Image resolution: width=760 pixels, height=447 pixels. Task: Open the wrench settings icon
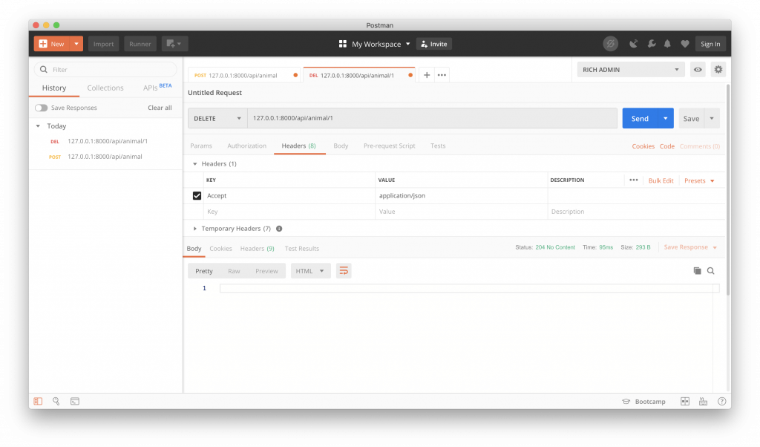coord(652,44)
